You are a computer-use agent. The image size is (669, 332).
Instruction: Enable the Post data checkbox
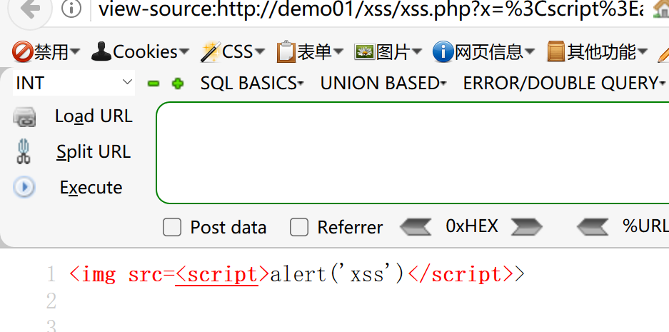pos(172,228)
